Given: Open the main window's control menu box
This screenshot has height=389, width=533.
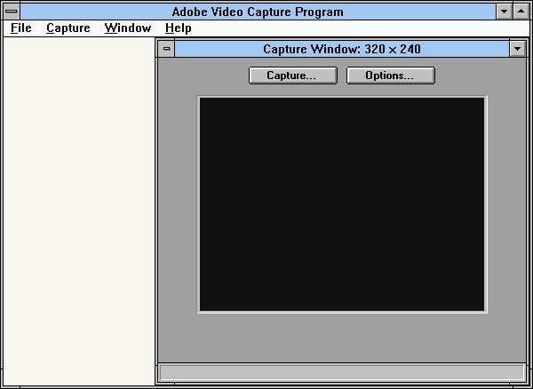Looking at the screenshot, I should (x=12, y=12).
